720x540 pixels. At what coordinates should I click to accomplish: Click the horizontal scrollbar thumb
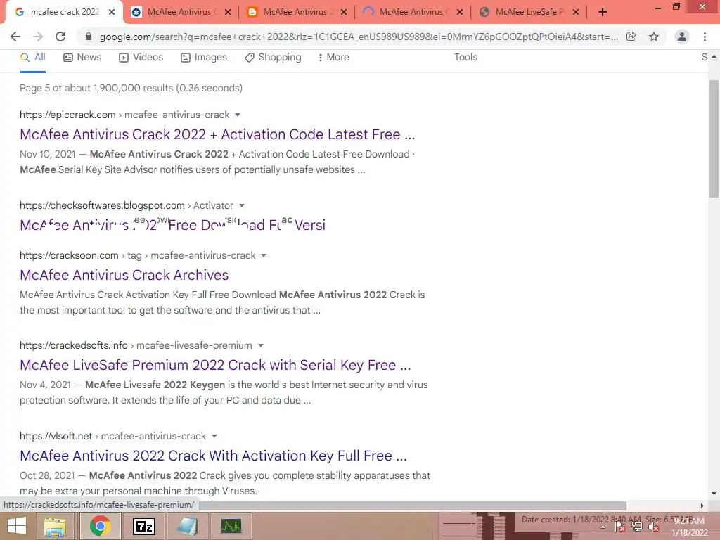click(x=413, y=506)
